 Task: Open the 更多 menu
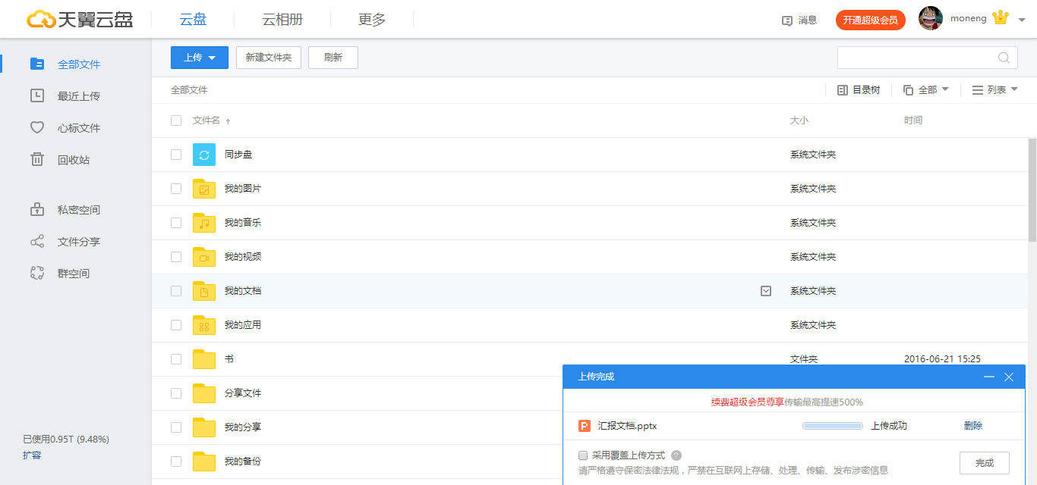(x=371, y=19)
